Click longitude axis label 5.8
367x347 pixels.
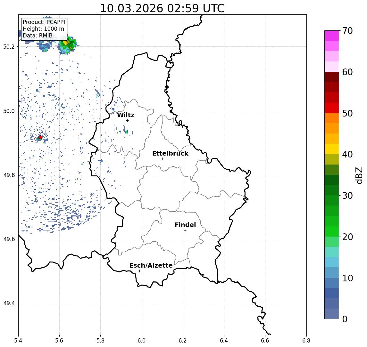click(x=100, y=341)
